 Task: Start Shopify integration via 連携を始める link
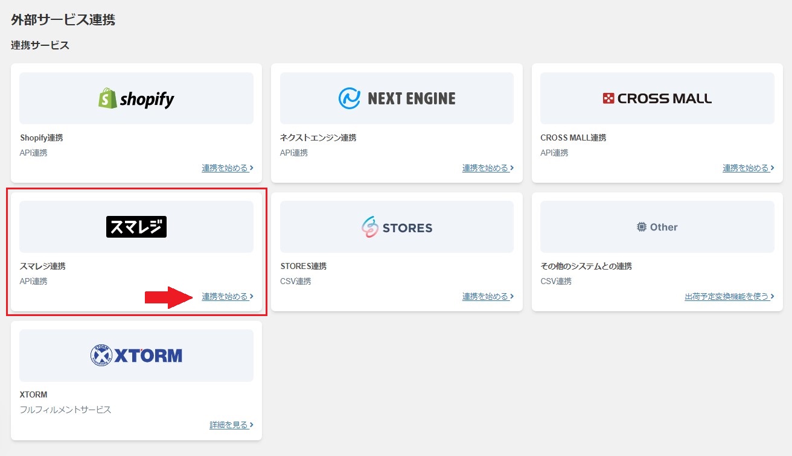pos(228,168)
